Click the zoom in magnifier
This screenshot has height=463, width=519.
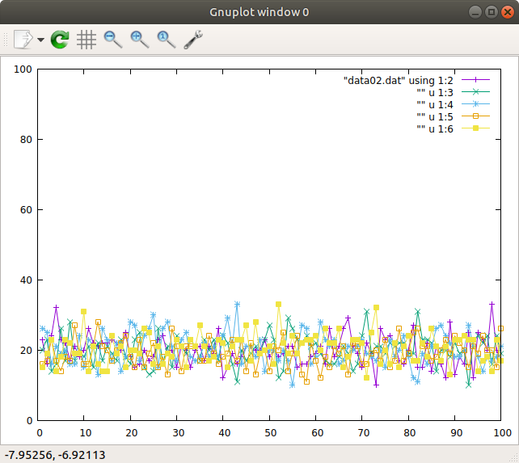coord(140,40)
